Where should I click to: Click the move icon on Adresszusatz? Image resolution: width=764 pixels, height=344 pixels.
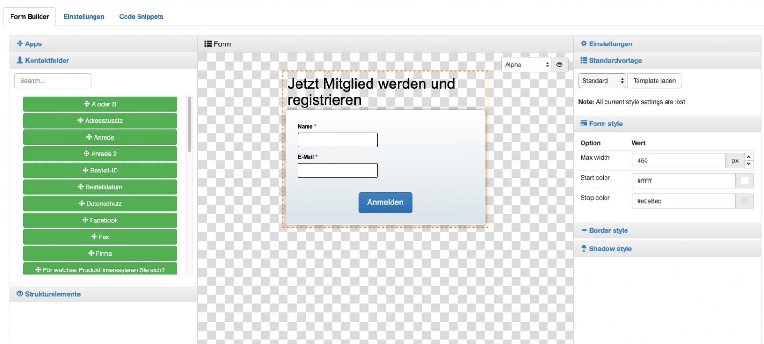[80, 120]
